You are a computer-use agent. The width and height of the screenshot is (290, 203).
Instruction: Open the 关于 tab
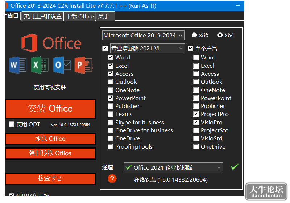click(x=105, y=16)
